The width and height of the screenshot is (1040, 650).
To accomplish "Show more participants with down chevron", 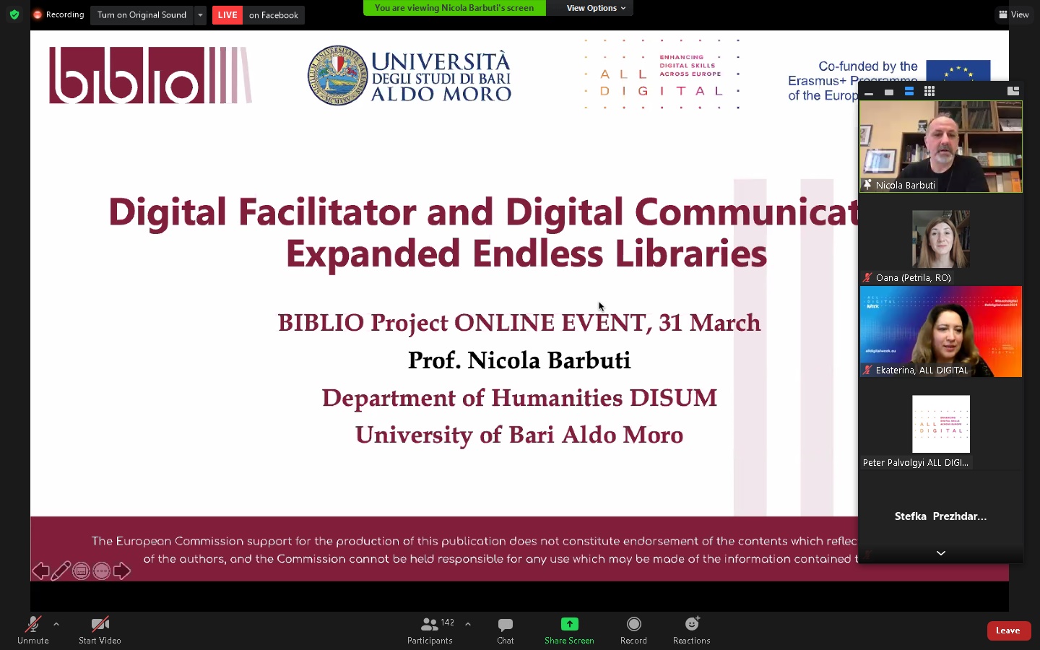I will point(940,553).
